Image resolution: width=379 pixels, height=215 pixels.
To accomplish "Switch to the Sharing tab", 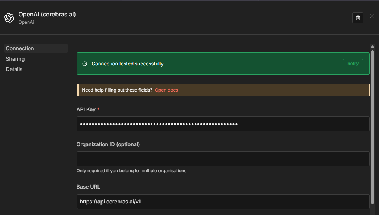I will 15,59.
